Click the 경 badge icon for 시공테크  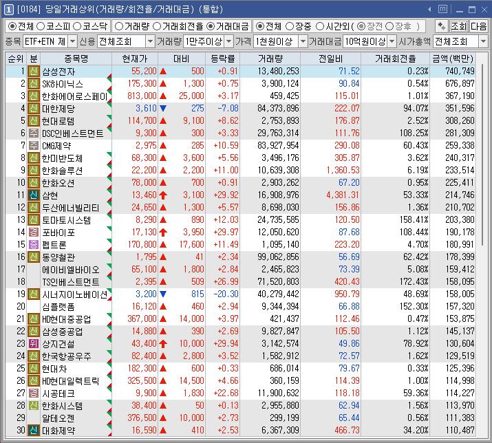[33, 393]
